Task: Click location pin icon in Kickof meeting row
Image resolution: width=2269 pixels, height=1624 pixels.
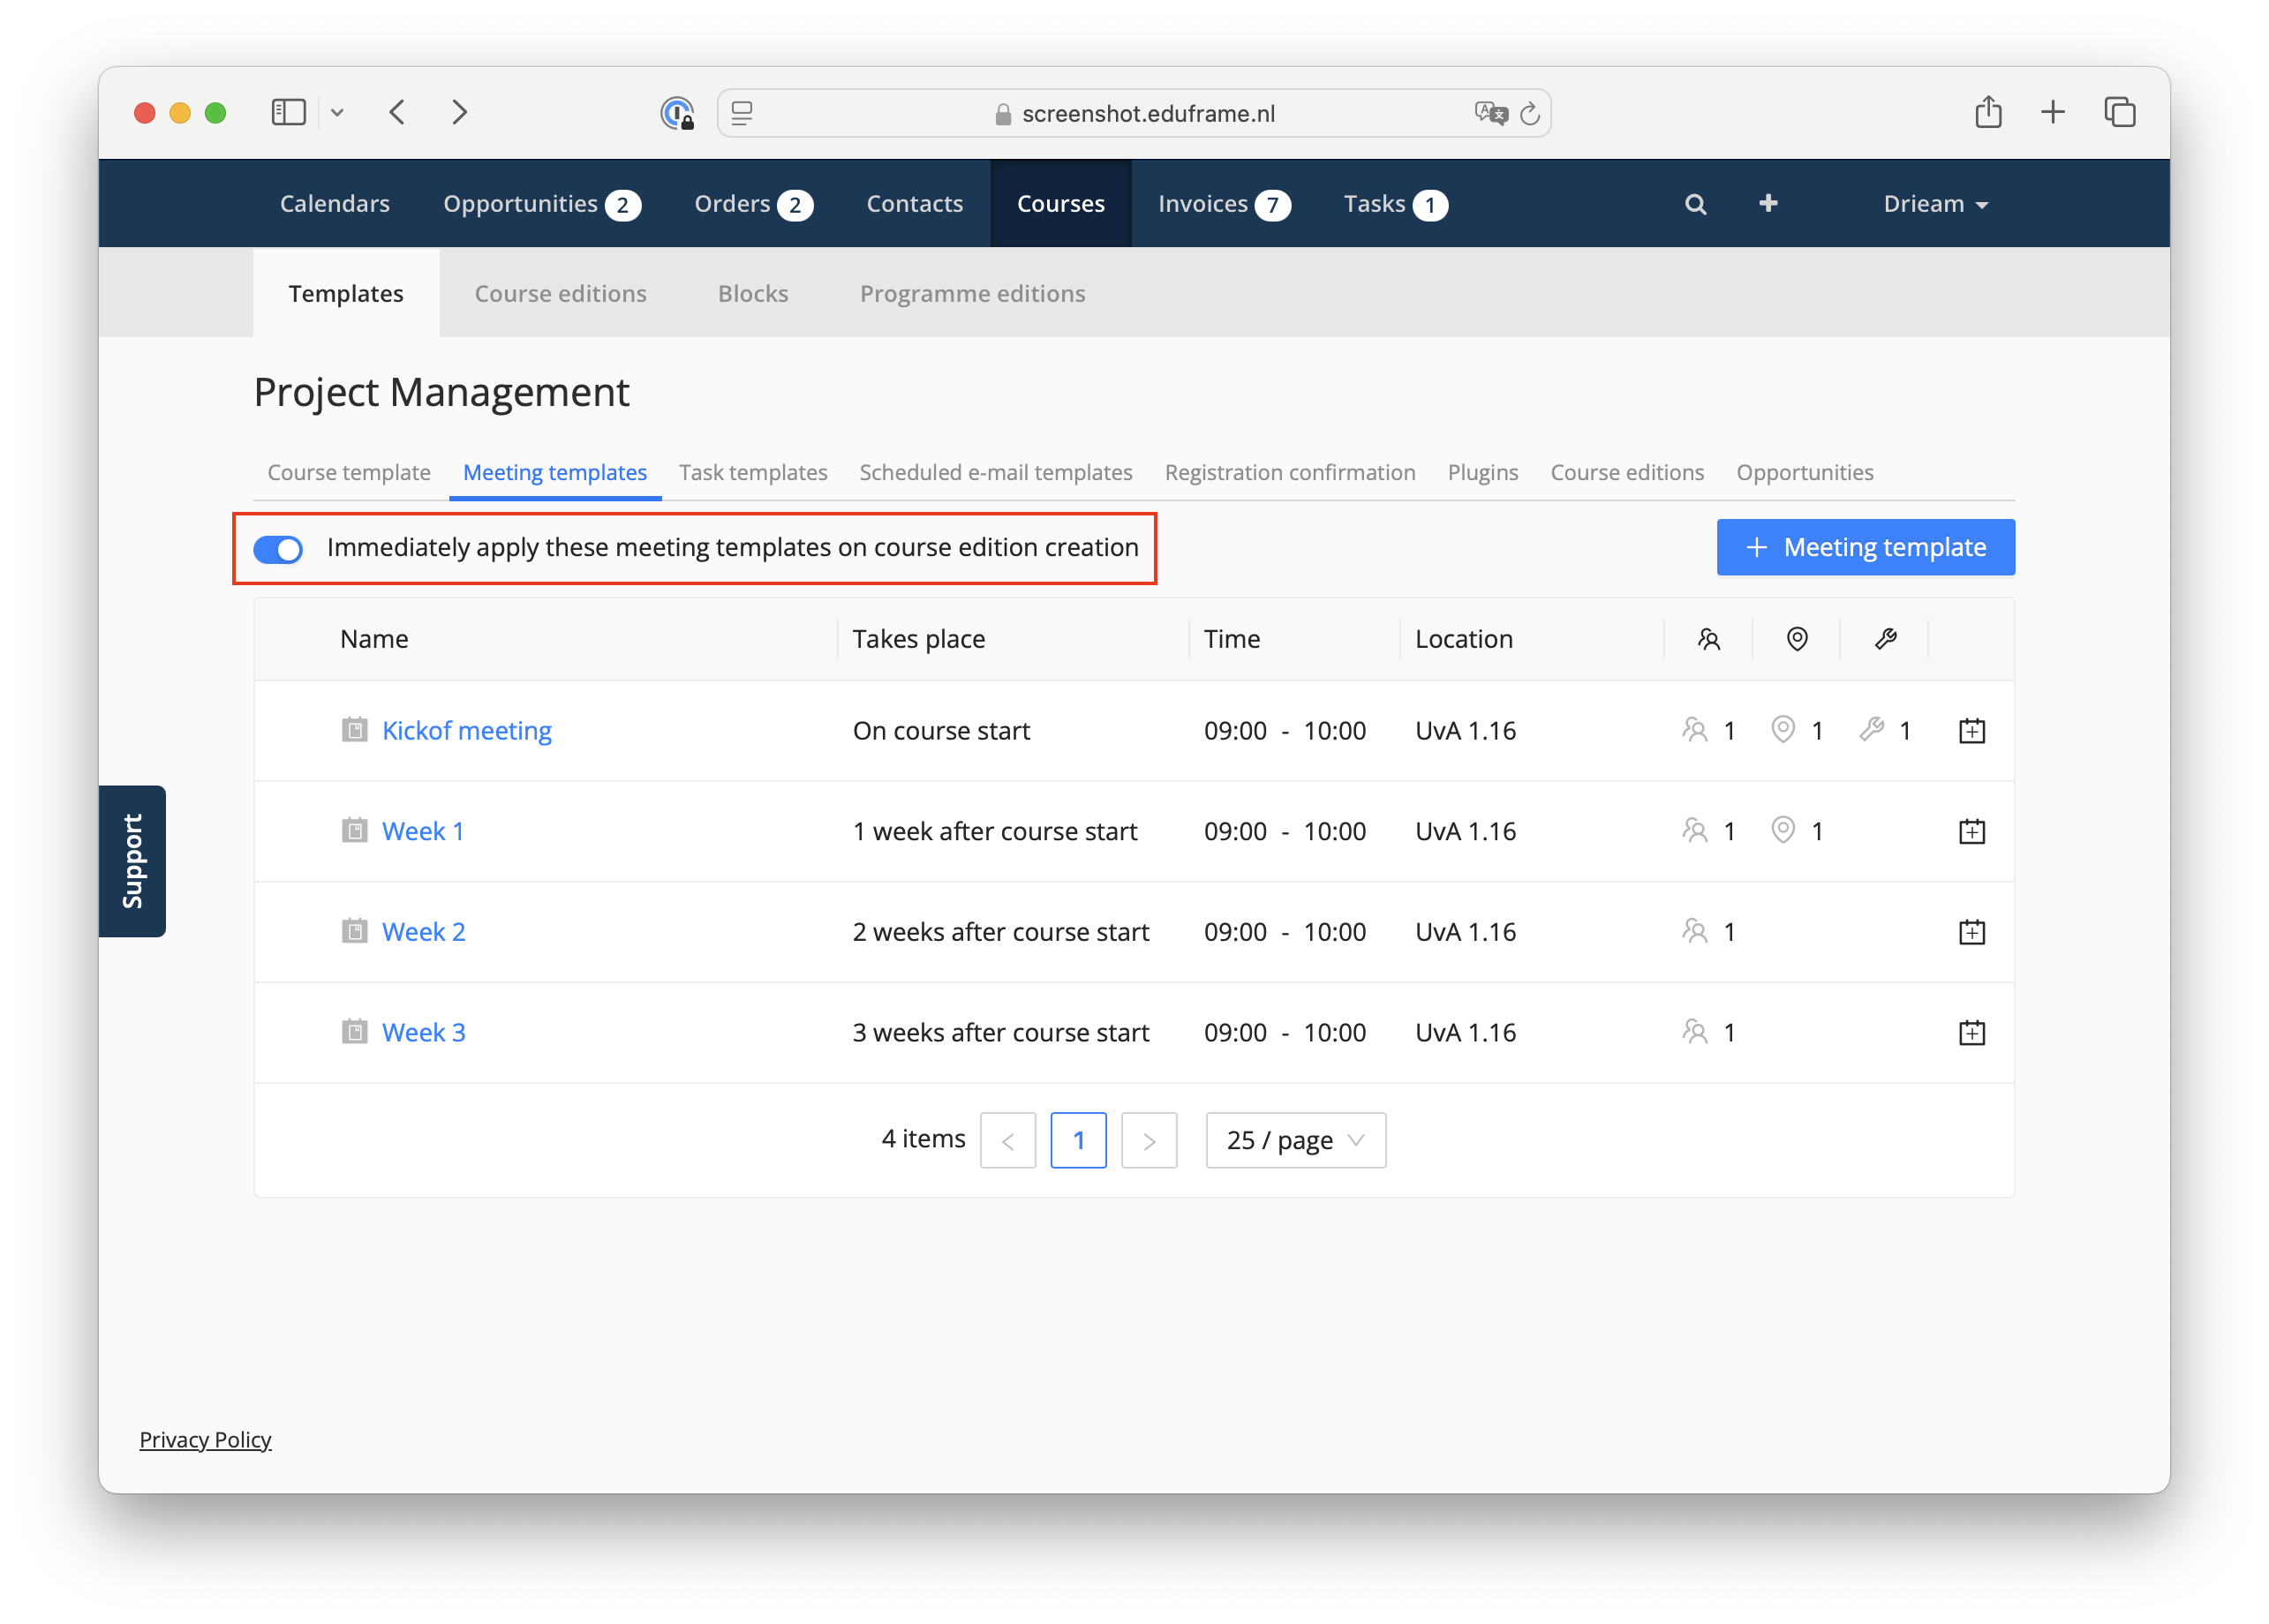Action: pyautogui.click(x=1783, y=730)
